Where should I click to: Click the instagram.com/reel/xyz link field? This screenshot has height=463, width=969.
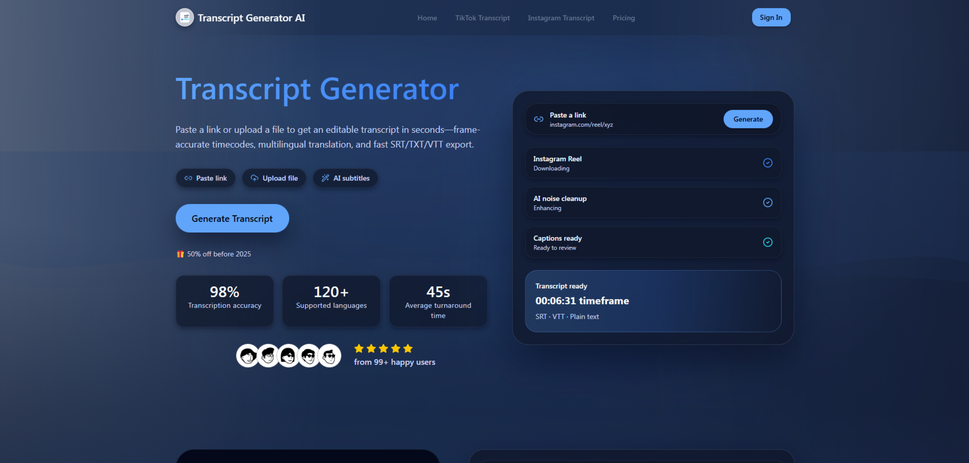click(x=582, y=125)
